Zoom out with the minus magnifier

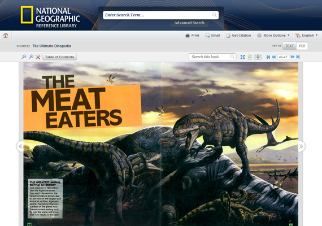click(x=24, y=57)
